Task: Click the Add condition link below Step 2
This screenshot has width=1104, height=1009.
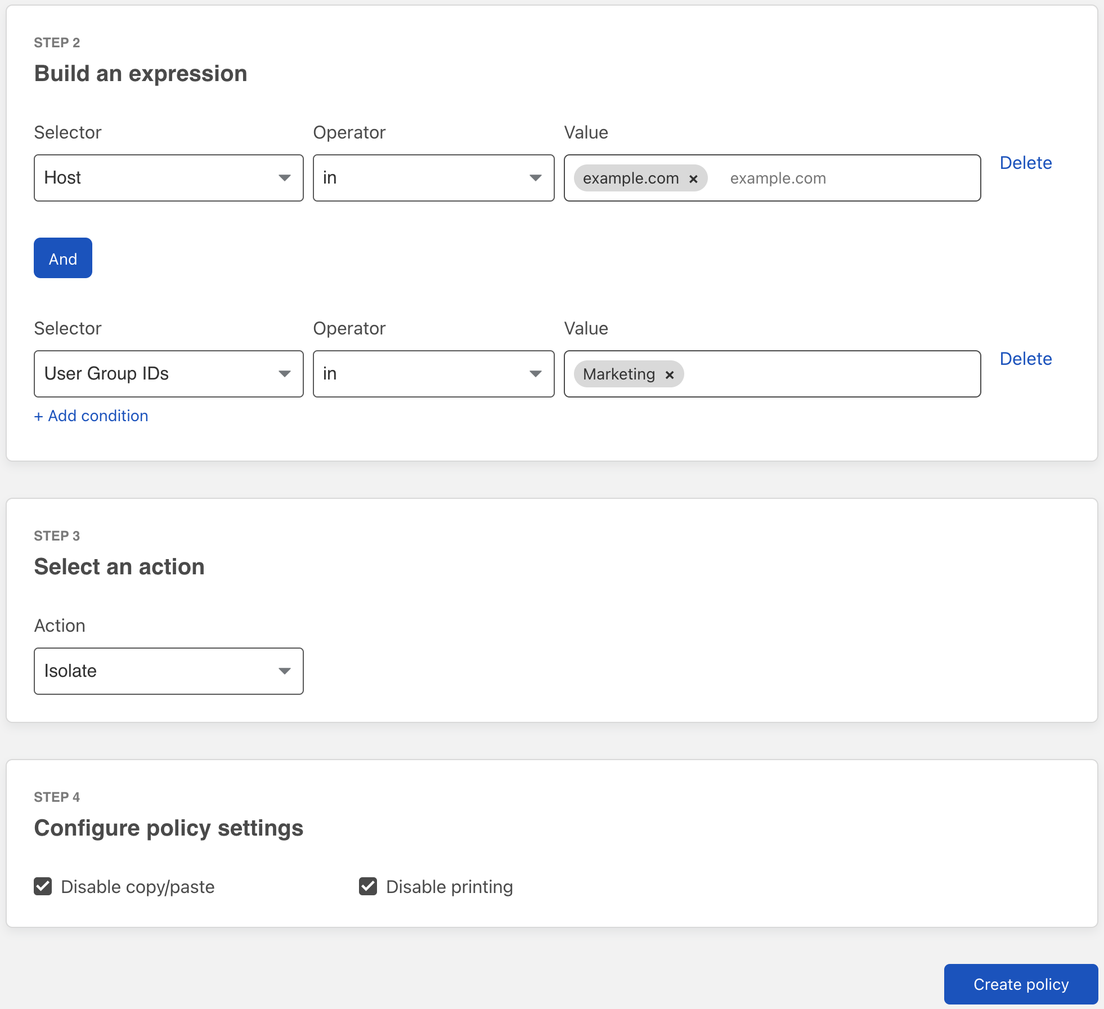Action: [x=91, y=416]
